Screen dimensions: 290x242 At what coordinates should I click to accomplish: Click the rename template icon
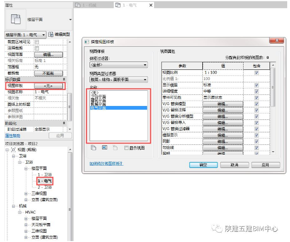click(x=104, y=148)
